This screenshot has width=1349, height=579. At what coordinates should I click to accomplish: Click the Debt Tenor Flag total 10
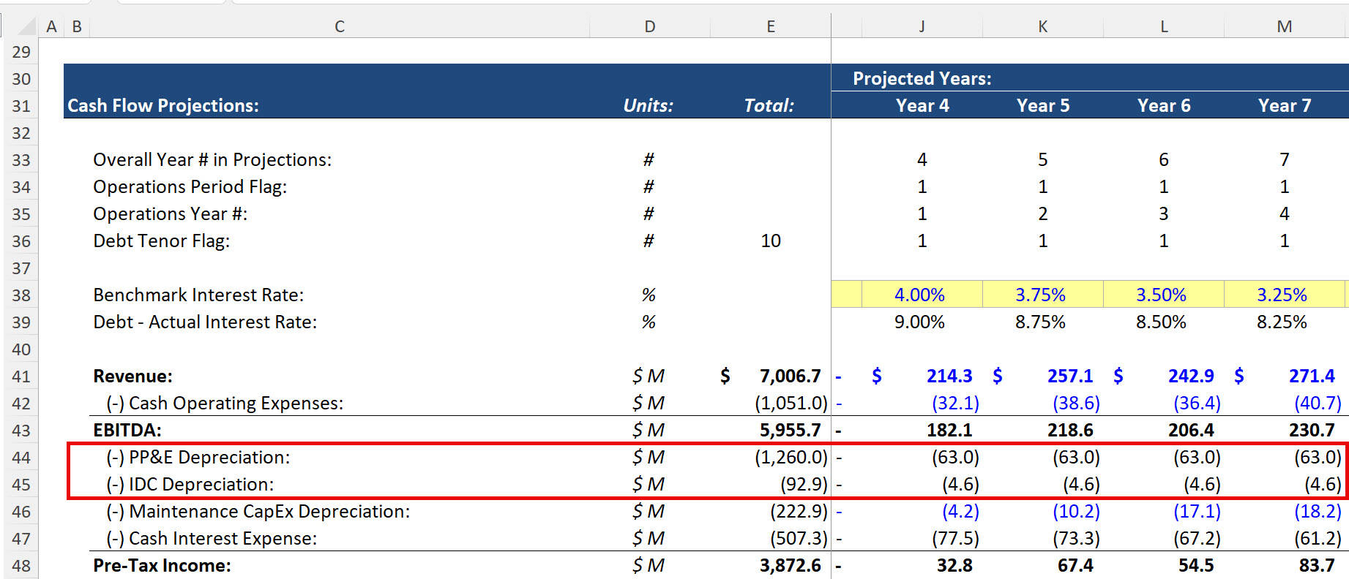(771, 241)
